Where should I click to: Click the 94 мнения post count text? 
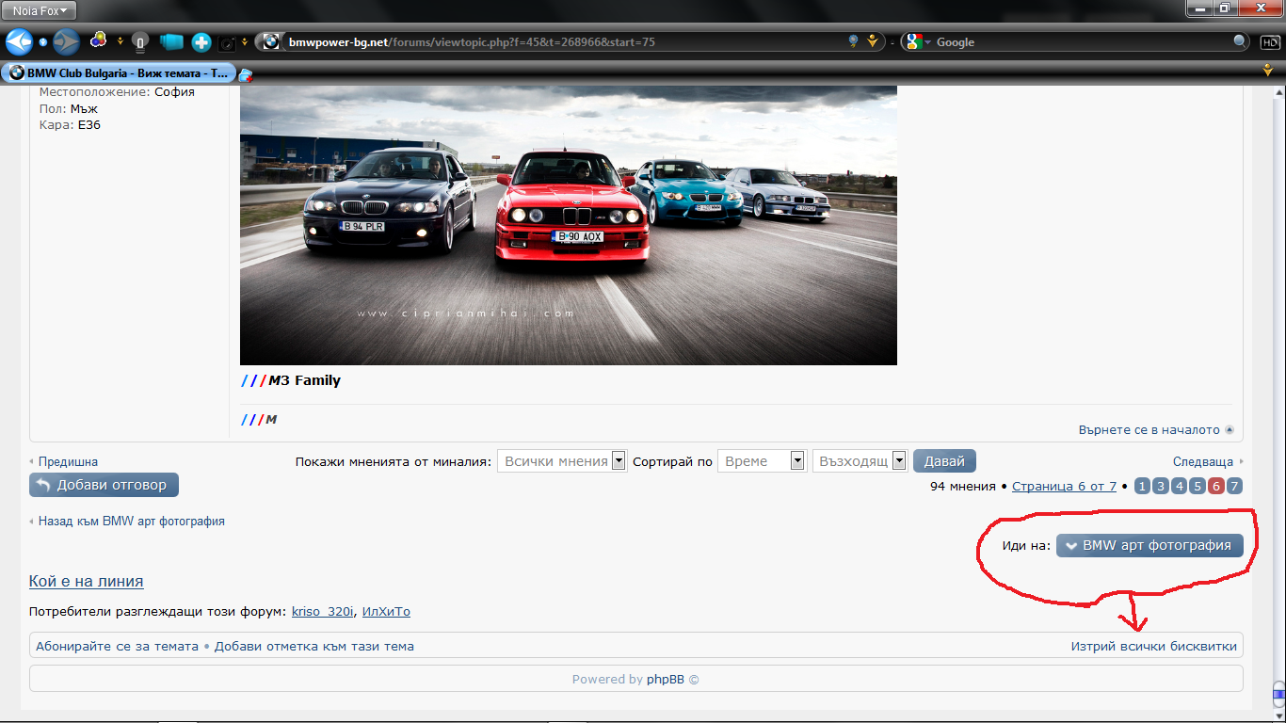click(x=962, y=486)
